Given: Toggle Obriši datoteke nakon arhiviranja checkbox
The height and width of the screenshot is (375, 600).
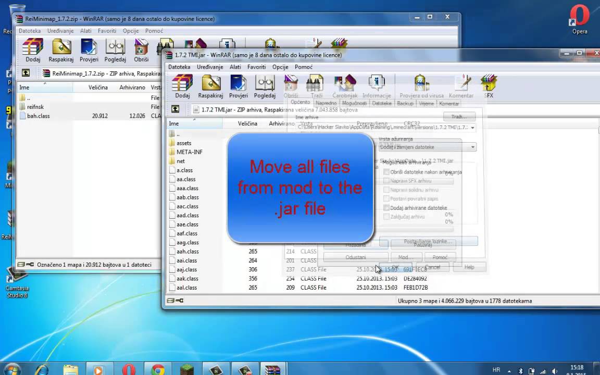Looking at the screenshot, I should click(x=386, y=172).
